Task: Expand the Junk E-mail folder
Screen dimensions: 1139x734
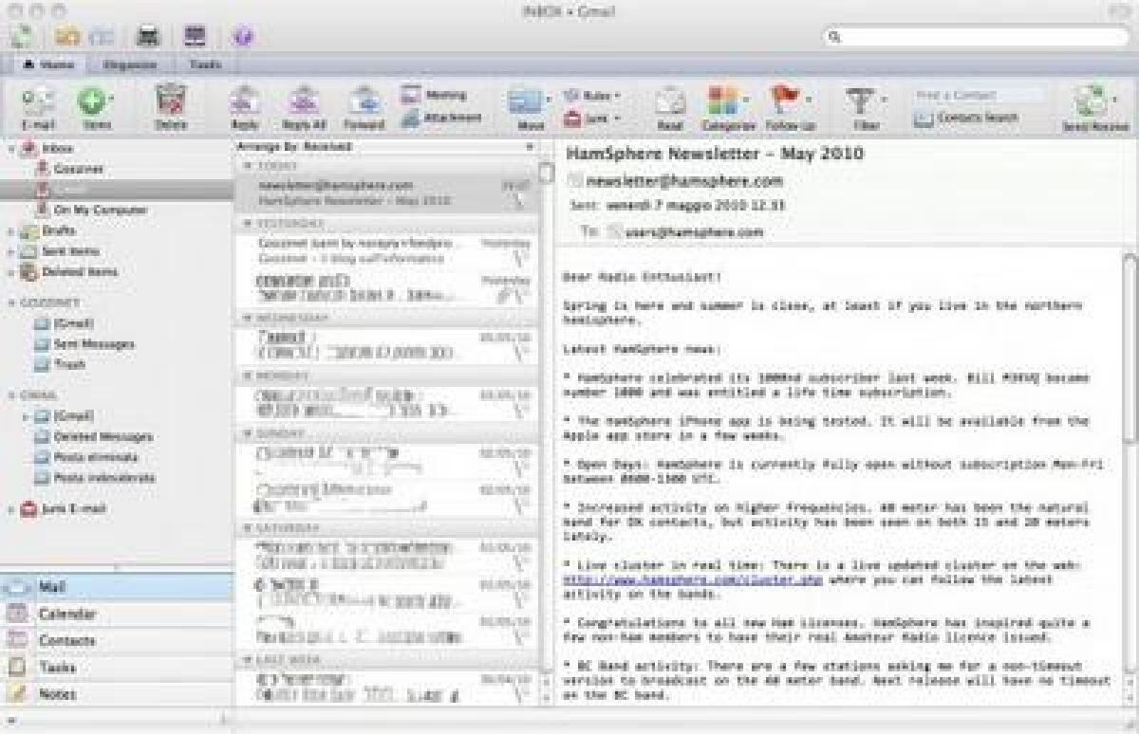Action: point(9,509)
